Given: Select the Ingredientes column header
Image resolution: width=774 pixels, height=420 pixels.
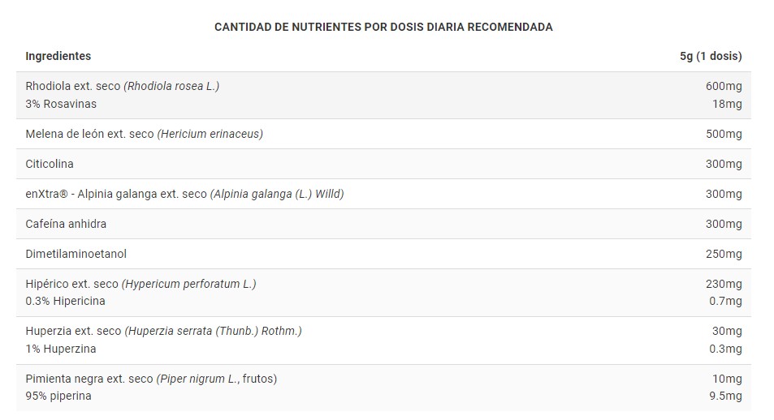Looking at the screenshot, I should coord(58,56).
